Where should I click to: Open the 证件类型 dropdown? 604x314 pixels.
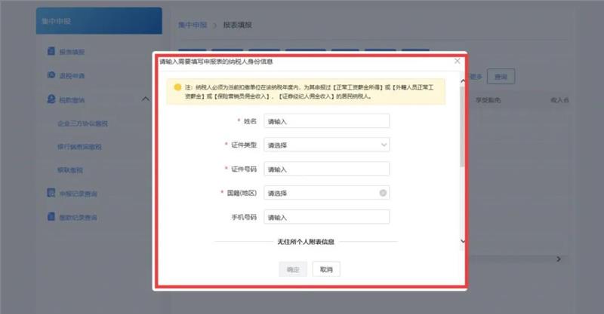[326, 145]
